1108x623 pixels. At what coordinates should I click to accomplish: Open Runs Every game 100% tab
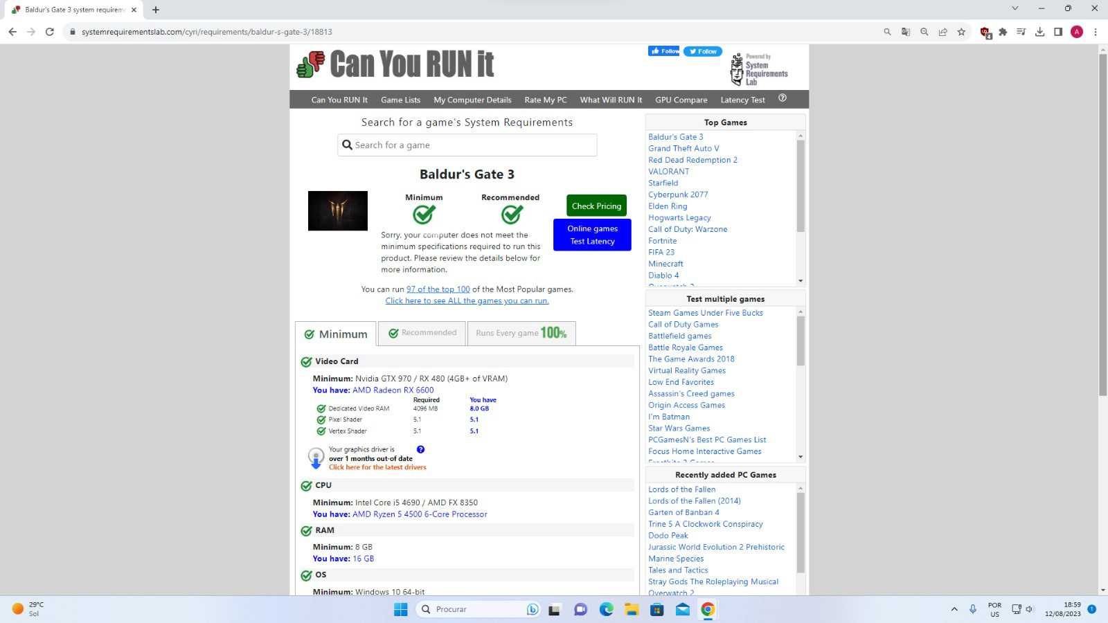pos(521,333)
